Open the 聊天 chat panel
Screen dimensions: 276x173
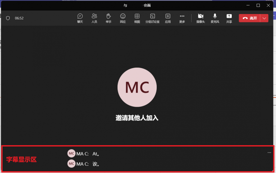coord(80,18)
